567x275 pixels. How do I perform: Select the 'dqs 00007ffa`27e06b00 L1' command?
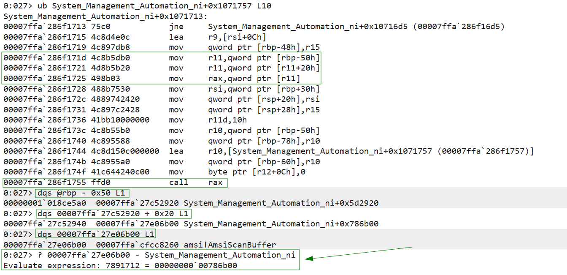(96, 234)
